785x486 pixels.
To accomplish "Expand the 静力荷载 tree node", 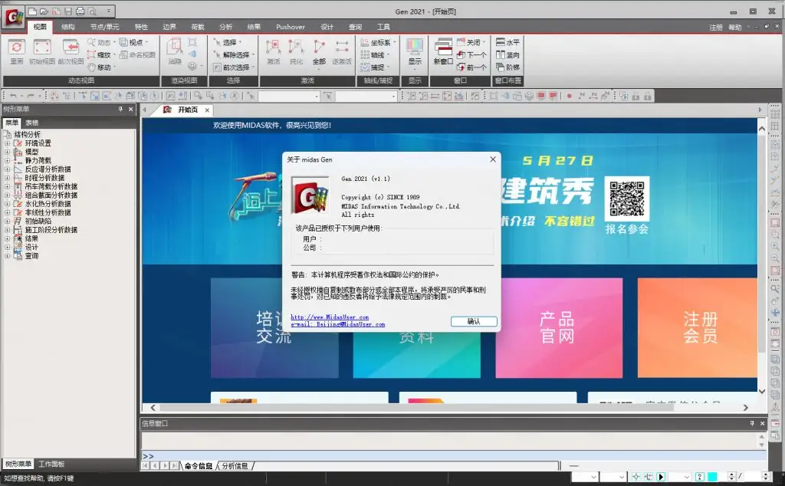I will [x=7, y=161].
